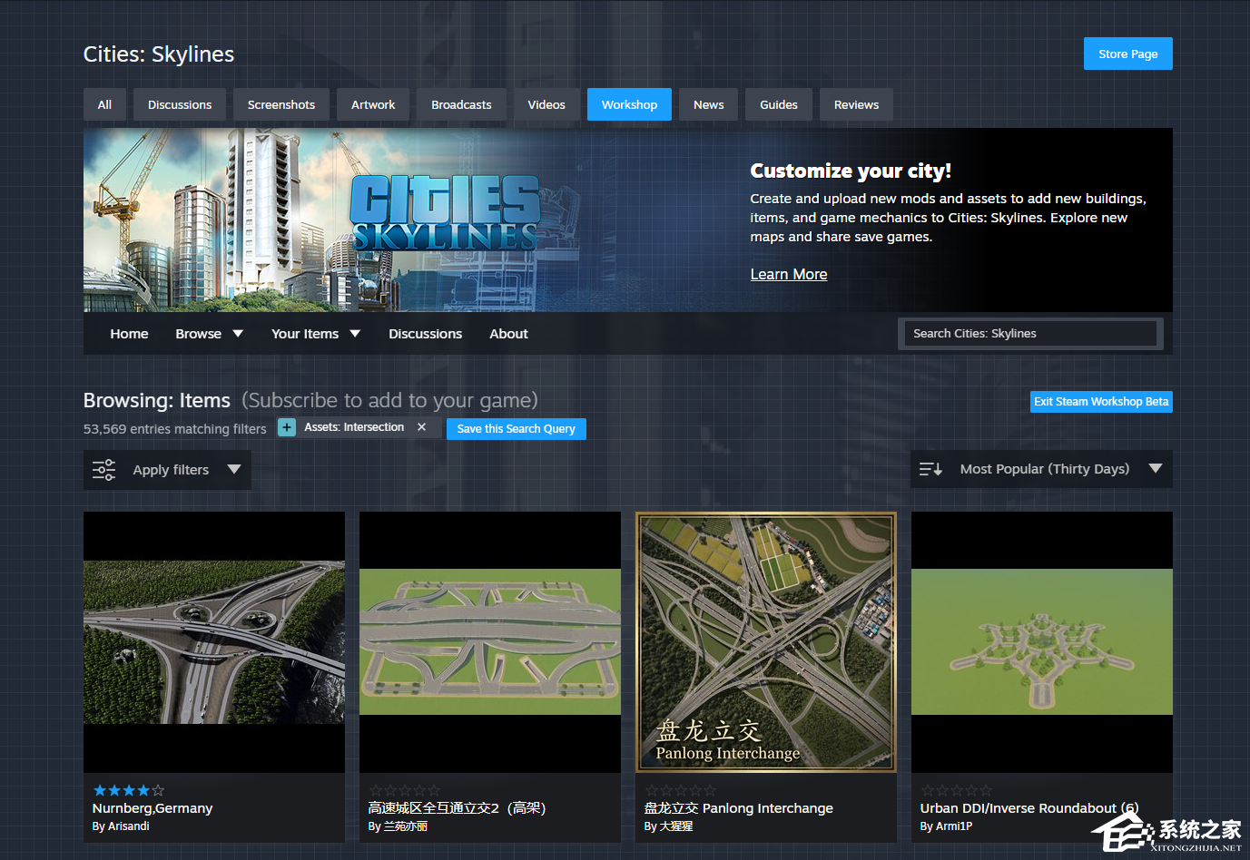Open the Urban DDI/Inverse Roundabout thumbnail
Viewport: 1250px width, 860px height.
tap(1042, 642)
